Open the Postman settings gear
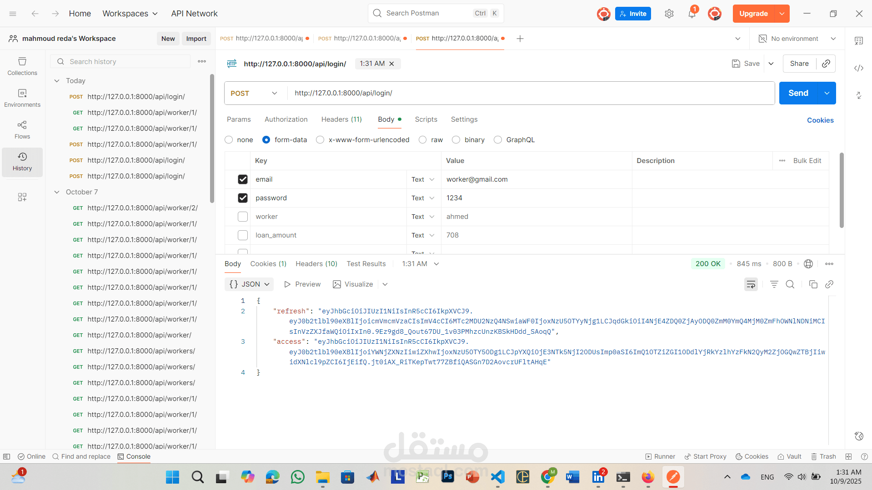872x490 pixels. point(669,14)
